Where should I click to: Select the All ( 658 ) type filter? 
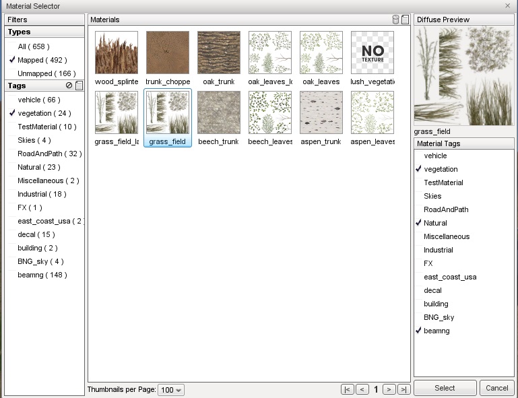(x=34, y=46)
